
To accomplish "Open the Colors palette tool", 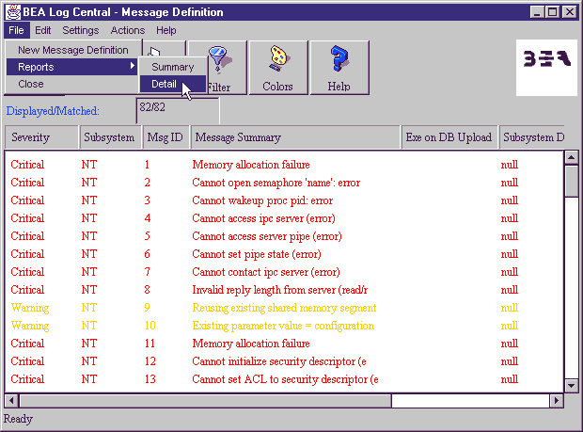I will pos(278,67).
